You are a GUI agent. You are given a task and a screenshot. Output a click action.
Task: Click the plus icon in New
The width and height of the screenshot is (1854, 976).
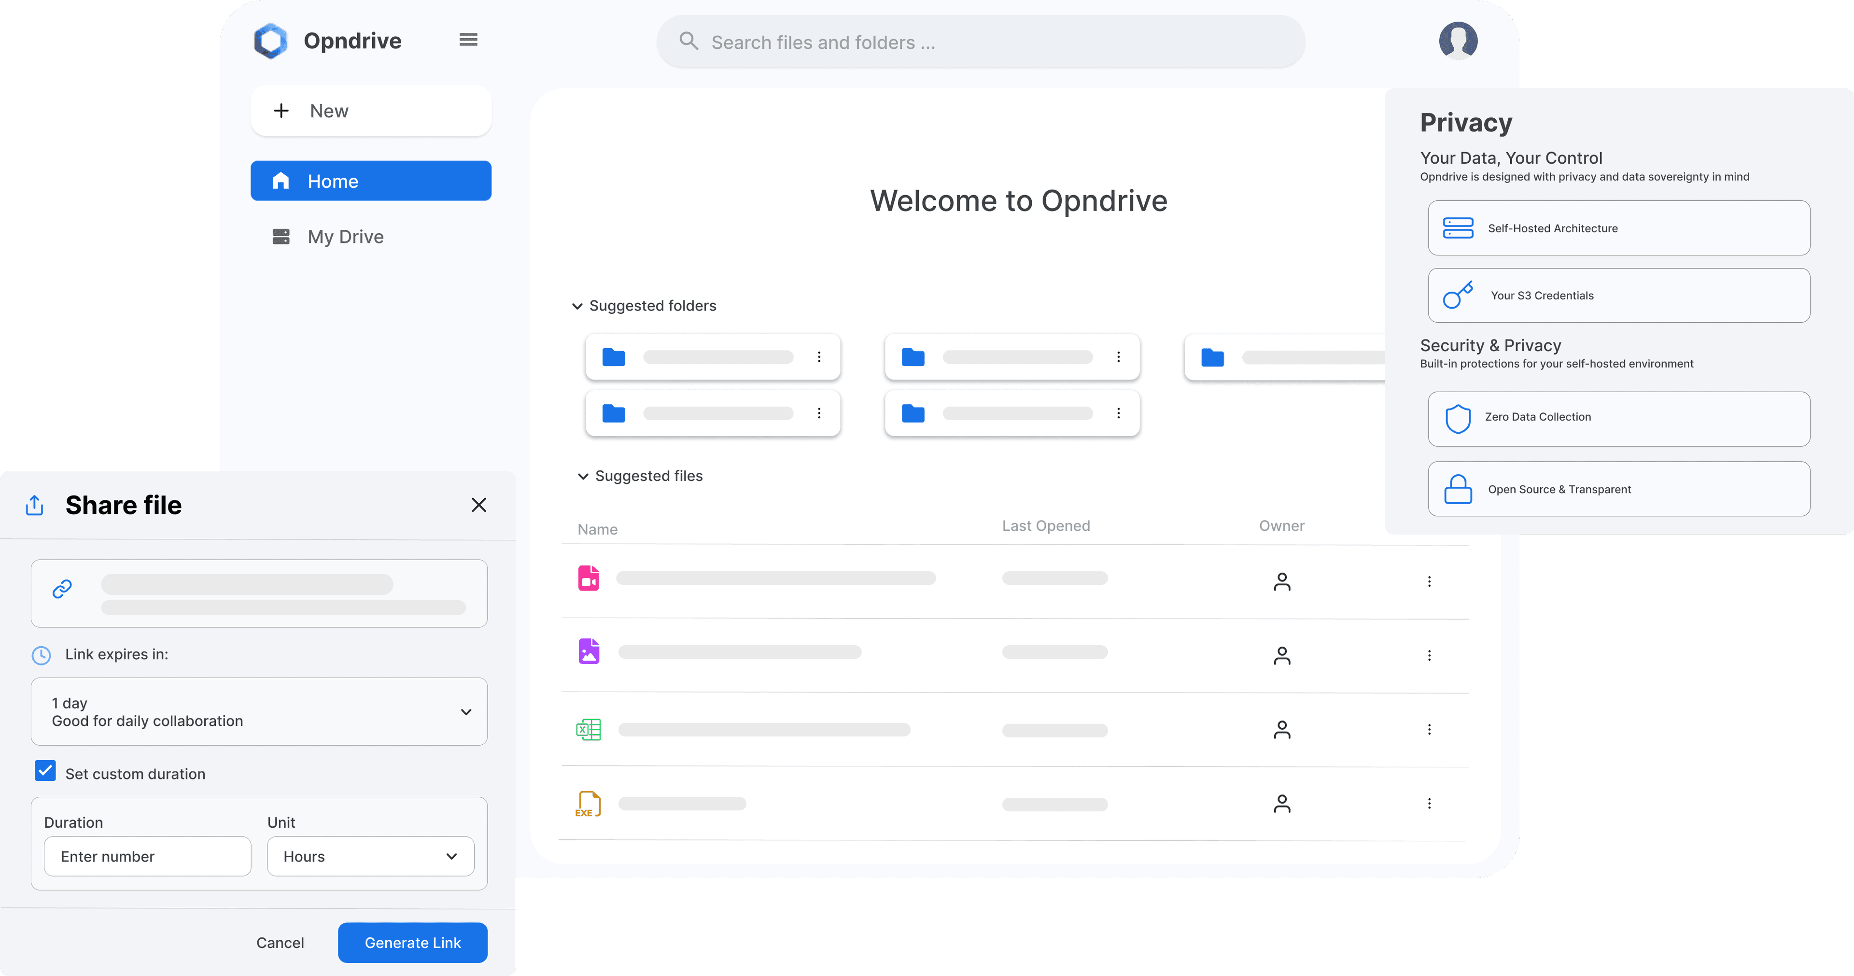tap(281, 110)
